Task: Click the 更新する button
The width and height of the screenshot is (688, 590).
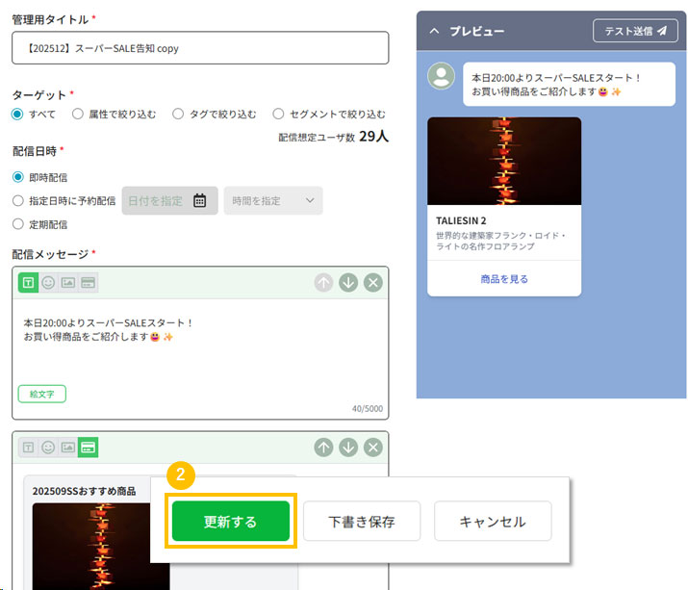Action: tap(231, 522)
